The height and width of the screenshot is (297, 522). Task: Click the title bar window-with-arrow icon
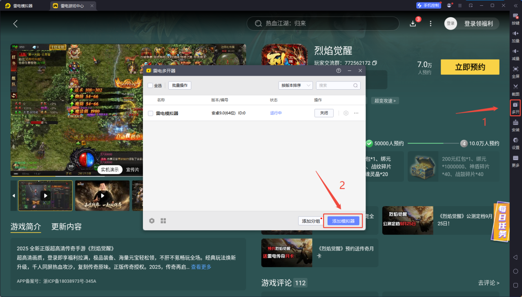(x=471, y=5)
